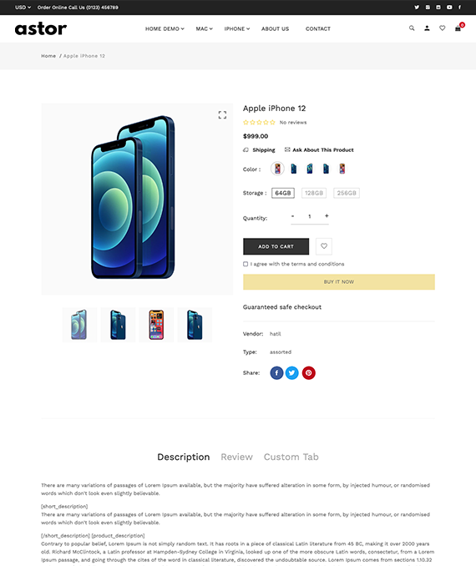Open the wishlist heart in header
The width and height of the screenshot is (476, 566).
pos(442,28)
